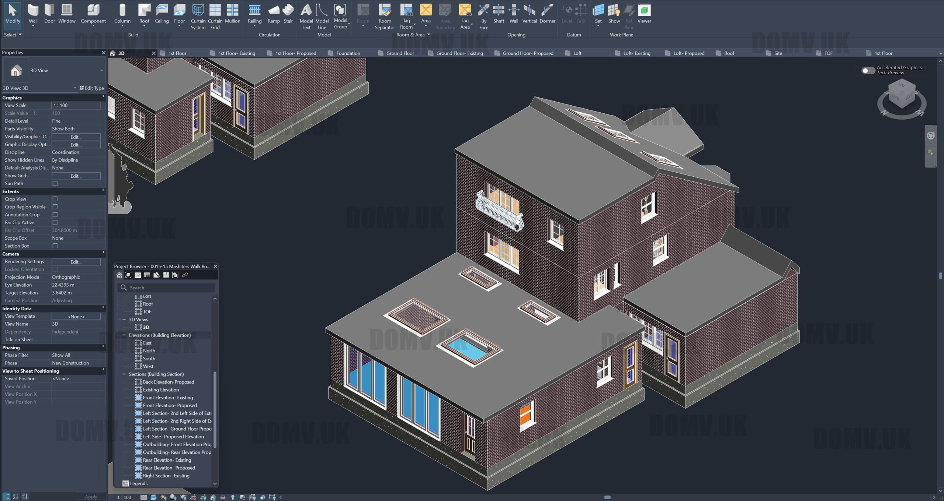
Task: Open the 3D View type selector dropdown
Action: pyautogui.click(x=101, y=70)
